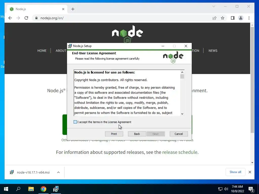Click the site security lock icon
Image resolution: width=259 pixels, height=194 pixels.
[x=36, y=18]
